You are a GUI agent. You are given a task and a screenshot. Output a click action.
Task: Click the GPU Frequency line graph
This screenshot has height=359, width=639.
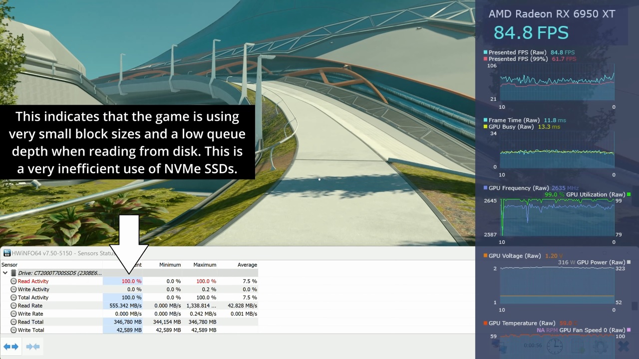[557, 218]
